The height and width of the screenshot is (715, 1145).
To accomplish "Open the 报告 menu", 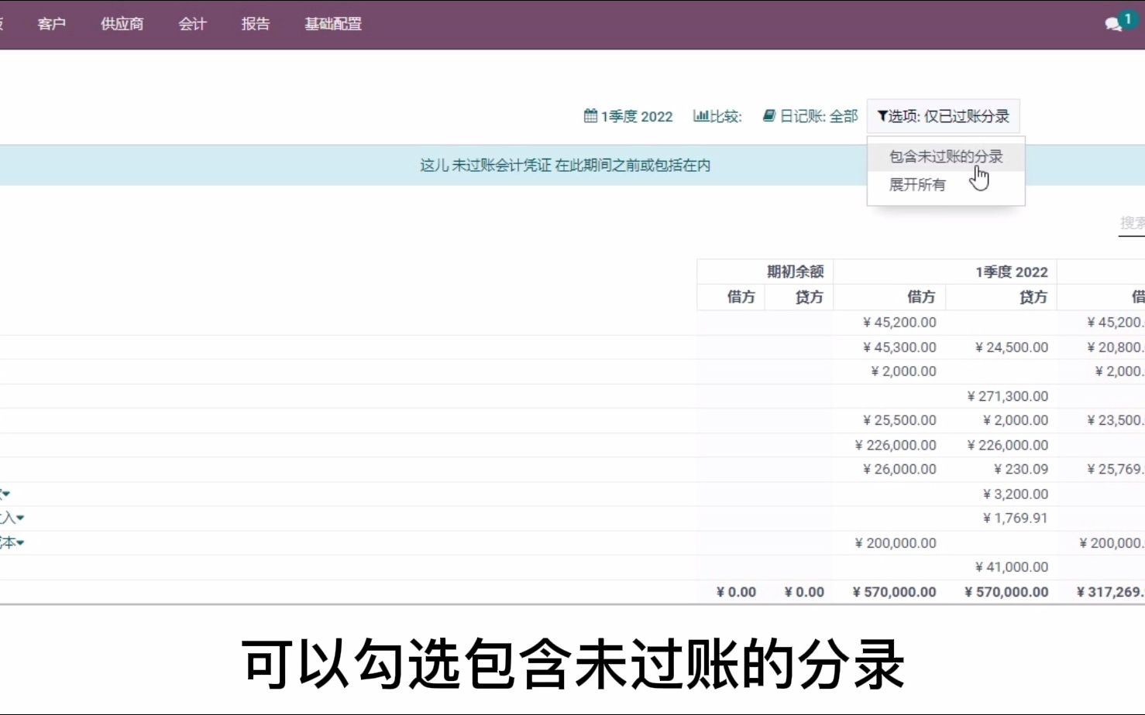I will [255, 24].
